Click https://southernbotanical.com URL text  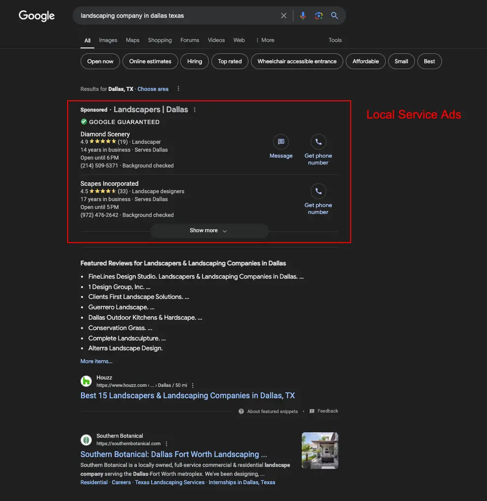[x=128, y=444]
